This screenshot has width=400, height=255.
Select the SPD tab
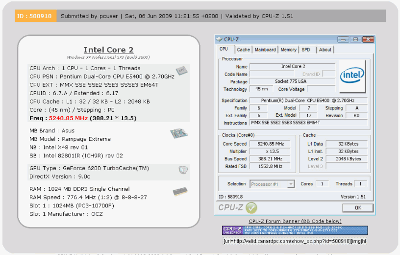305,50
